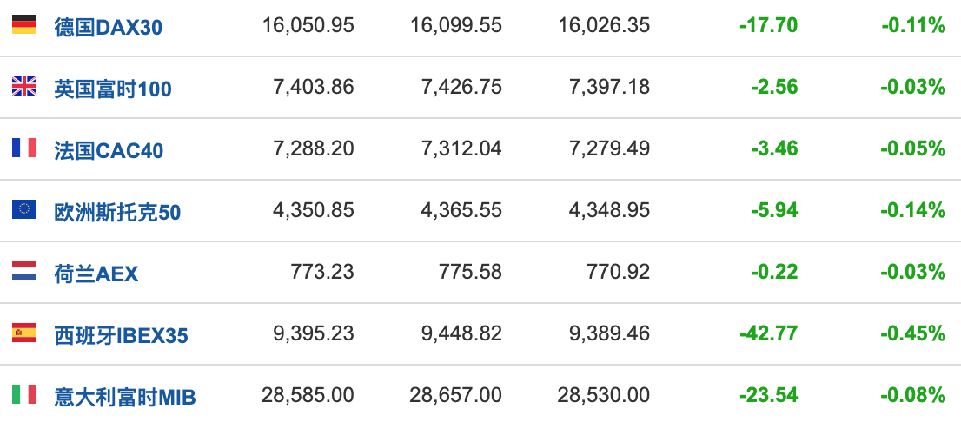Open the 德国DAX30 index link
The height and width of the screenshot is (422, 961).
108,27
